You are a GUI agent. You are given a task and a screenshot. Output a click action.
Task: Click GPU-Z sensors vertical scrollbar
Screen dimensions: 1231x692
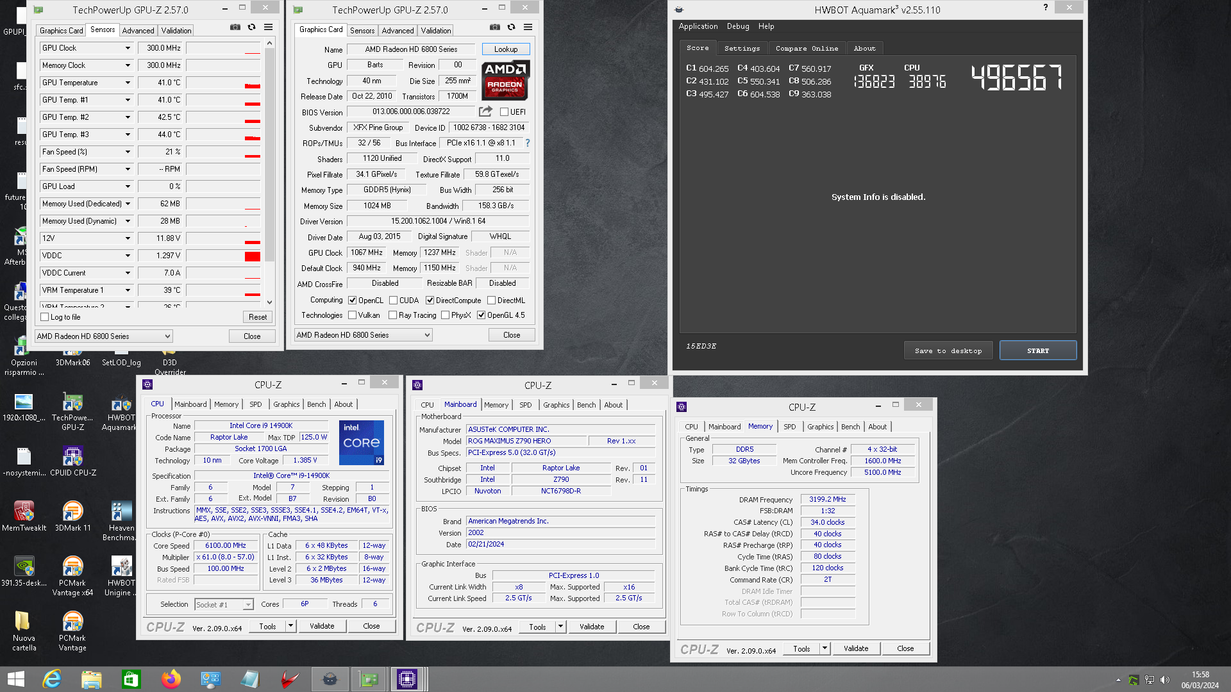[x=270, y=173]
